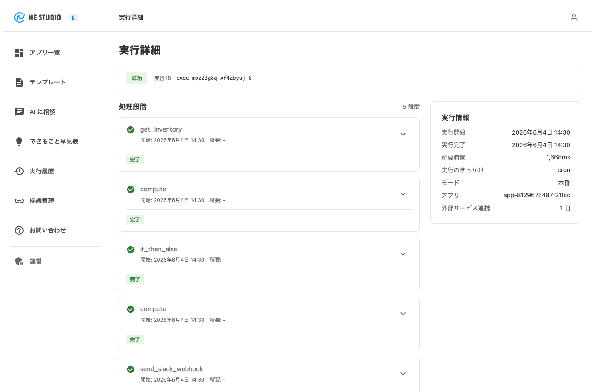Click the テンプレート document icon
This screenshot has height=392, width=595.
[19, 82]
